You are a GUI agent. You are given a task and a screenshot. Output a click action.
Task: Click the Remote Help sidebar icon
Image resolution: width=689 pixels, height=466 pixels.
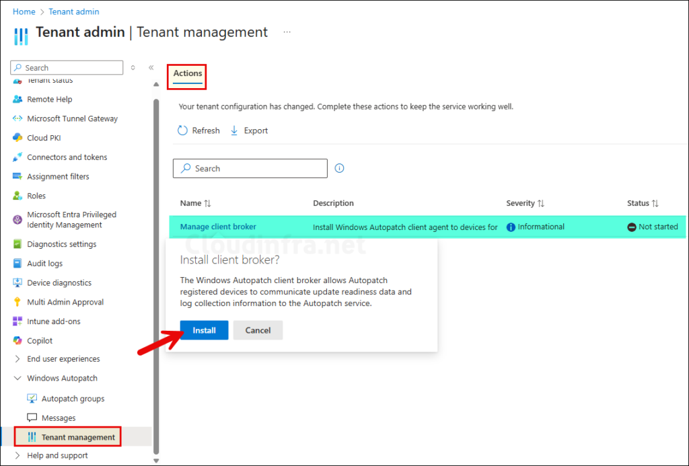click(17, 100)
